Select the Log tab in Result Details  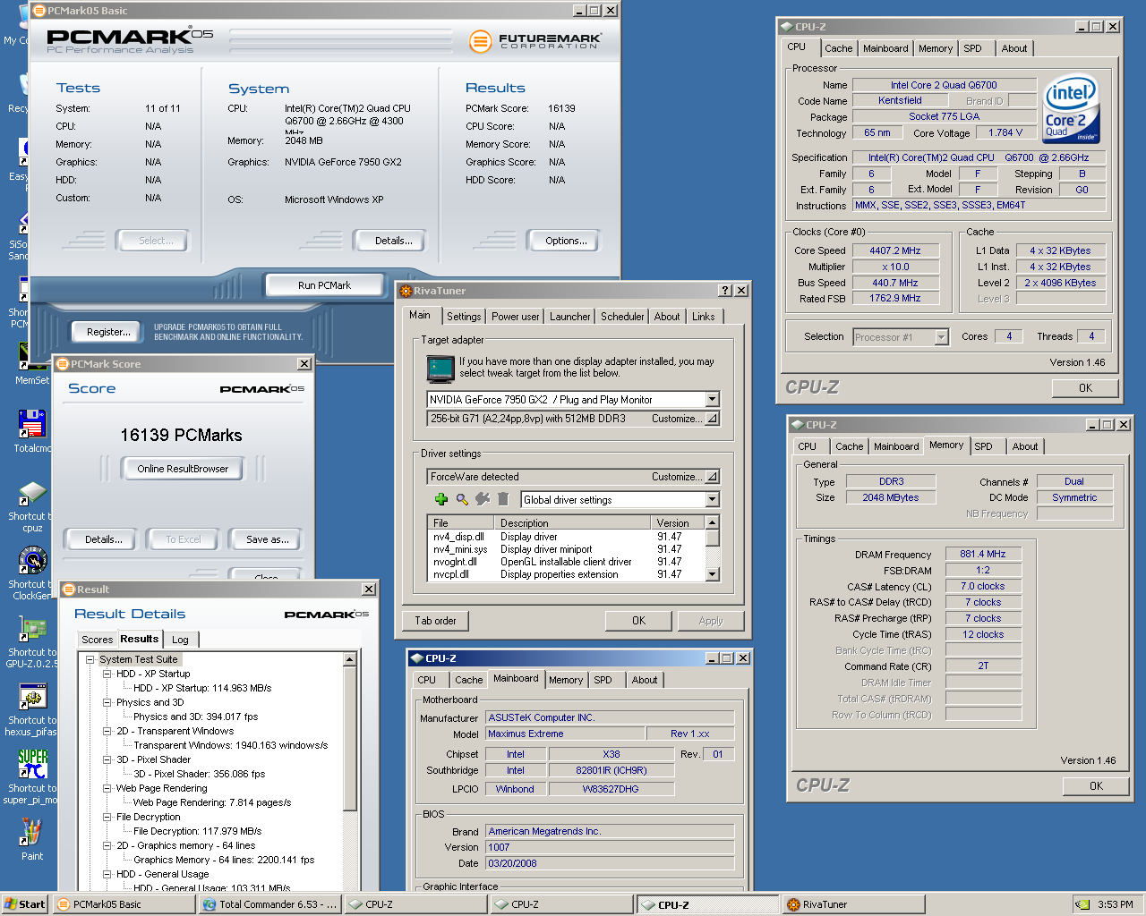click(180, 640)
